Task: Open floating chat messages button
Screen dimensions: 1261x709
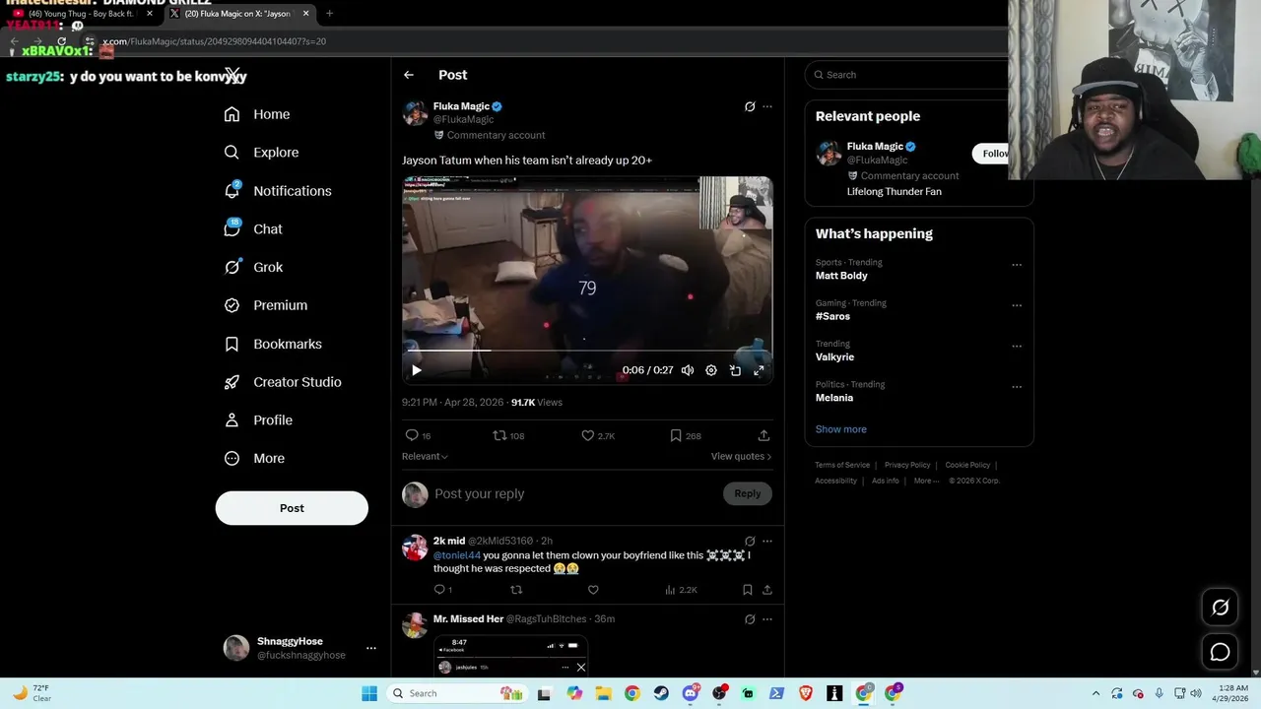Action: click(1220, 652)
